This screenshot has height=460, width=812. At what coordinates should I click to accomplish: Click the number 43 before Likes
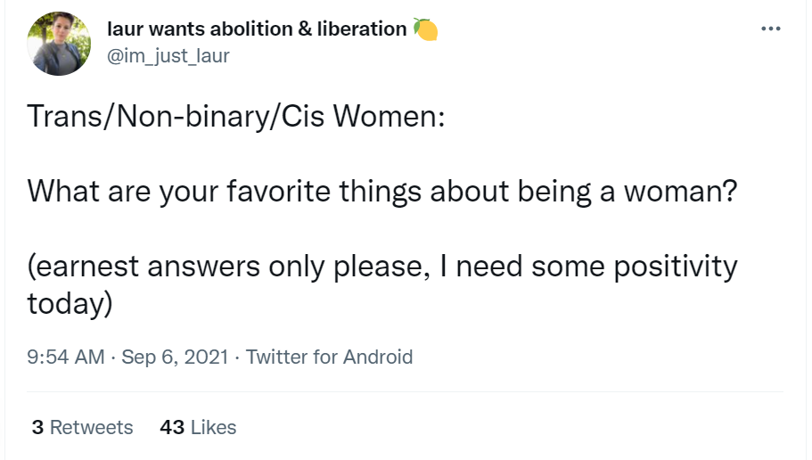click(x=172, y=428)
